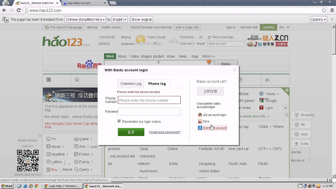Go back with the browser back arrow

(x=4, y=10)
